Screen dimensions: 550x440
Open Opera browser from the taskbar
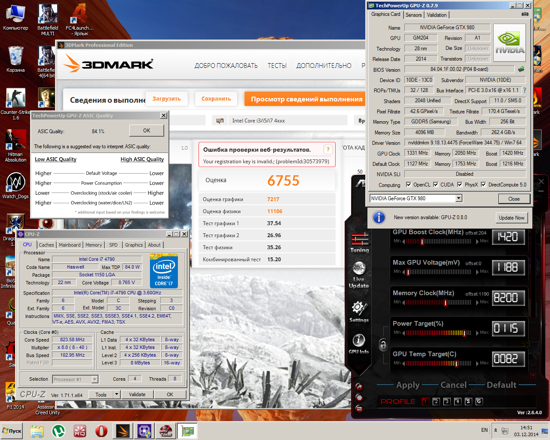tap(101, 431)
